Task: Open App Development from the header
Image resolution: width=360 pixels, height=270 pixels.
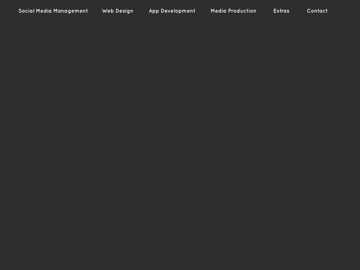Action: [x=172, y=11]
